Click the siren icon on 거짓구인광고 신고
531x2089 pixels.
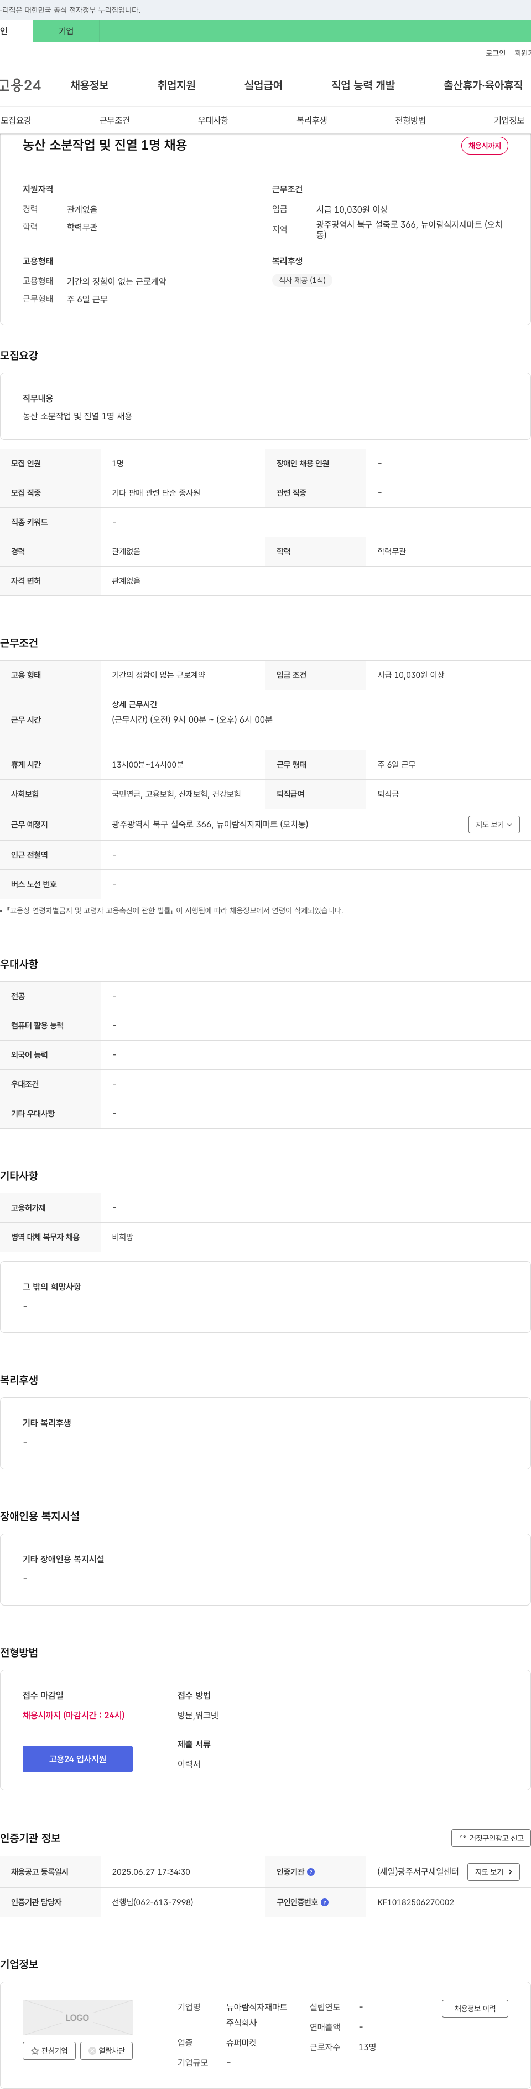pyautogui.click(x=463, y=1839)
